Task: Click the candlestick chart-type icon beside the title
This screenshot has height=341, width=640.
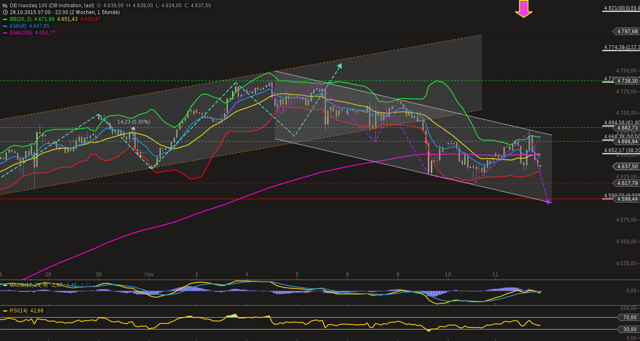Action: (5, 6)
